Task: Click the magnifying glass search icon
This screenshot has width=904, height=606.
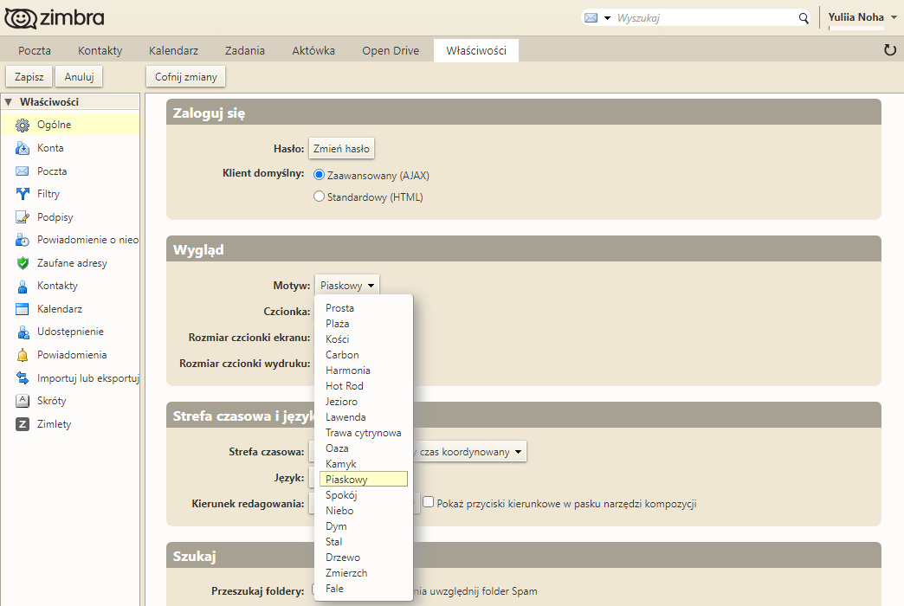Action: point(803,18)
